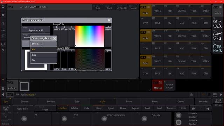Click the Store SEQ view button
This screenshot has width=224, height=126.
coord(218,23)
